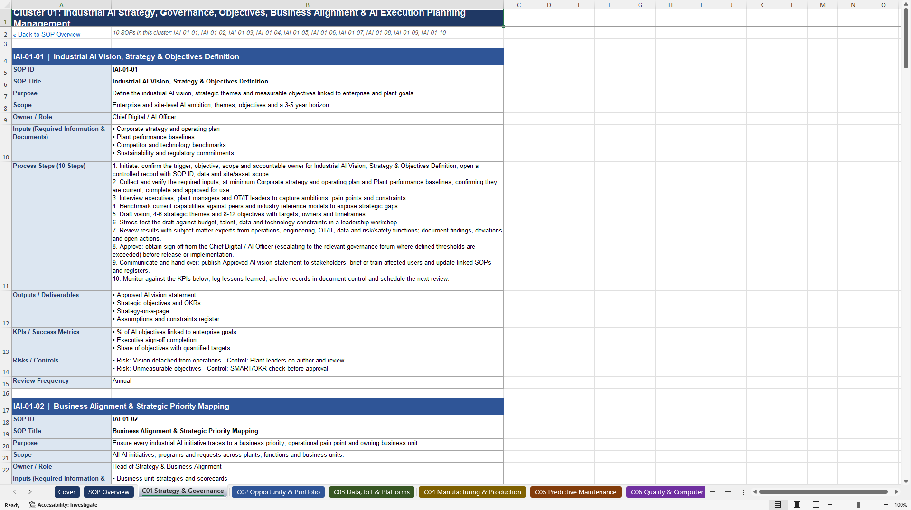Select the 'Chief Digital / AI Officer' cell
The image size is (911, 510).
(x=307, y=119)
